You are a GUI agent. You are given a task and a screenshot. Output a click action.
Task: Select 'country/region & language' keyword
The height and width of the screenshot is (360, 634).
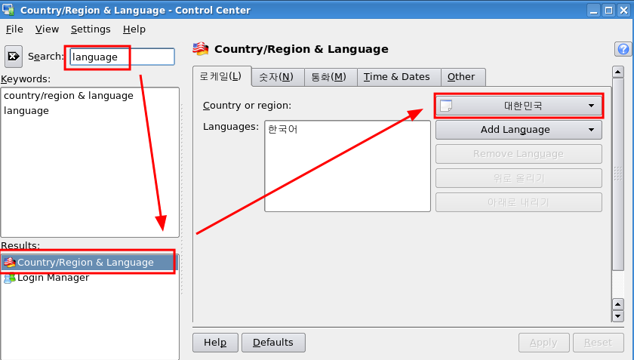(x=69, y=96)
